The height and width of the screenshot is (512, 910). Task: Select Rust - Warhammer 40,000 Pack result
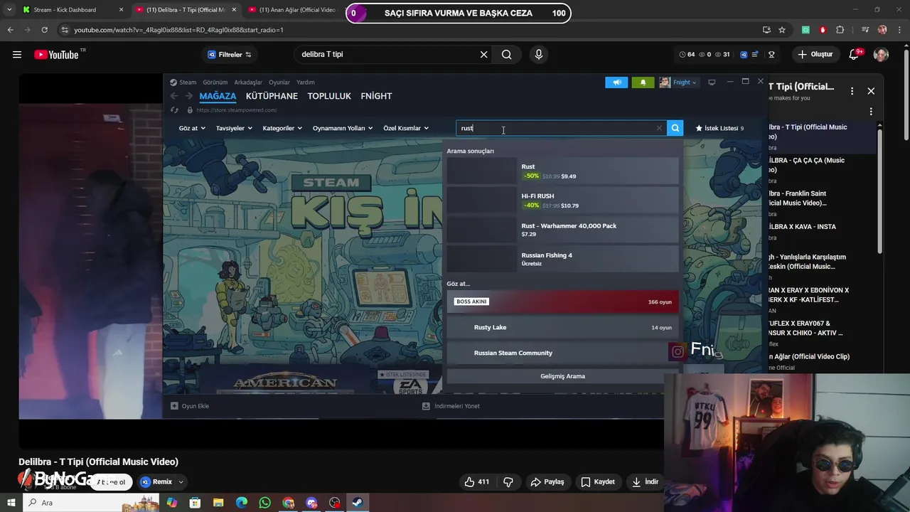[x=562, y=230]
